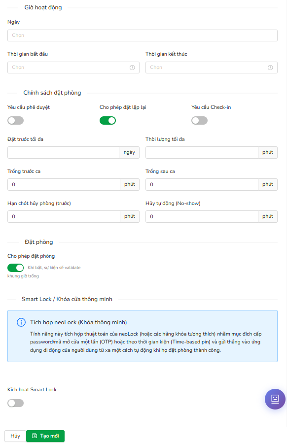Disable Cho phép đặt lặp lại switch
The image size is (287, 443).
[x=108, y=121]
